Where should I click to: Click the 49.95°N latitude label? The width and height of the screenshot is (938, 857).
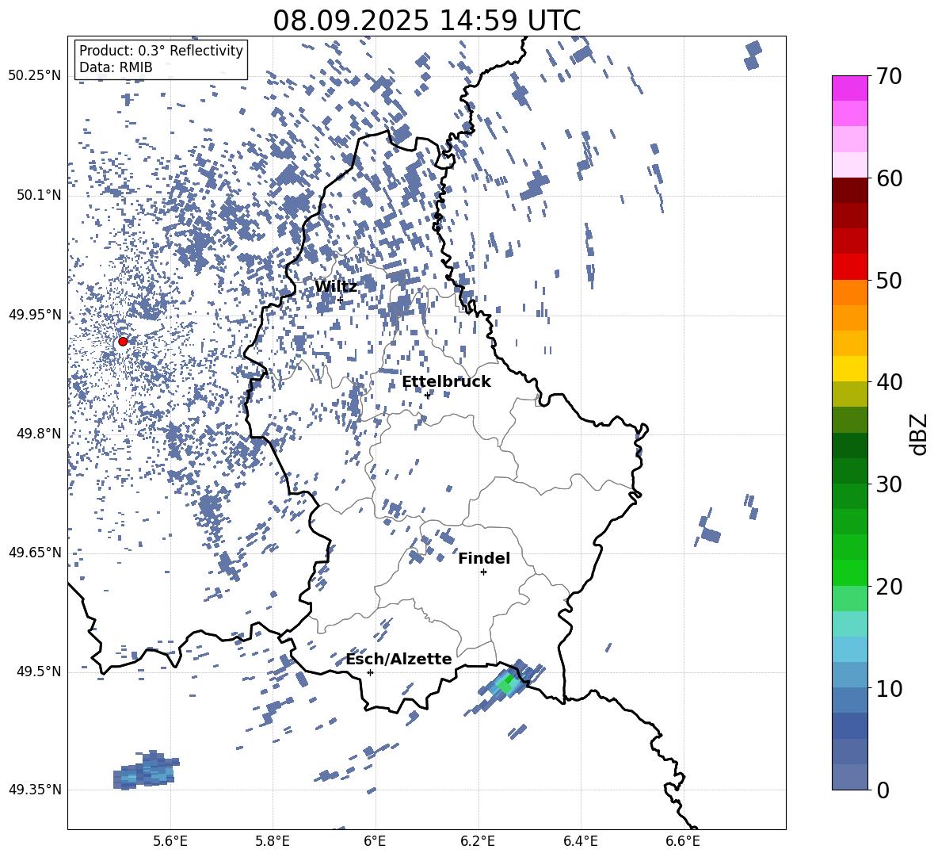[35, 315]
